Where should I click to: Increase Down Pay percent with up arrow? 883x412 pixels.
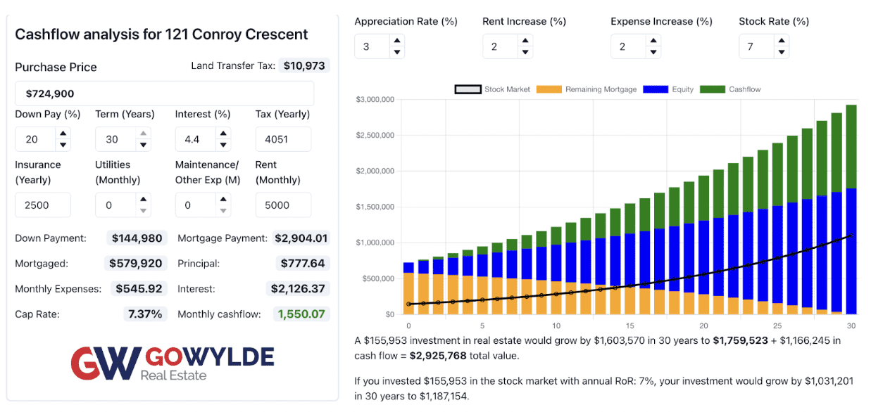coord(63,134)
